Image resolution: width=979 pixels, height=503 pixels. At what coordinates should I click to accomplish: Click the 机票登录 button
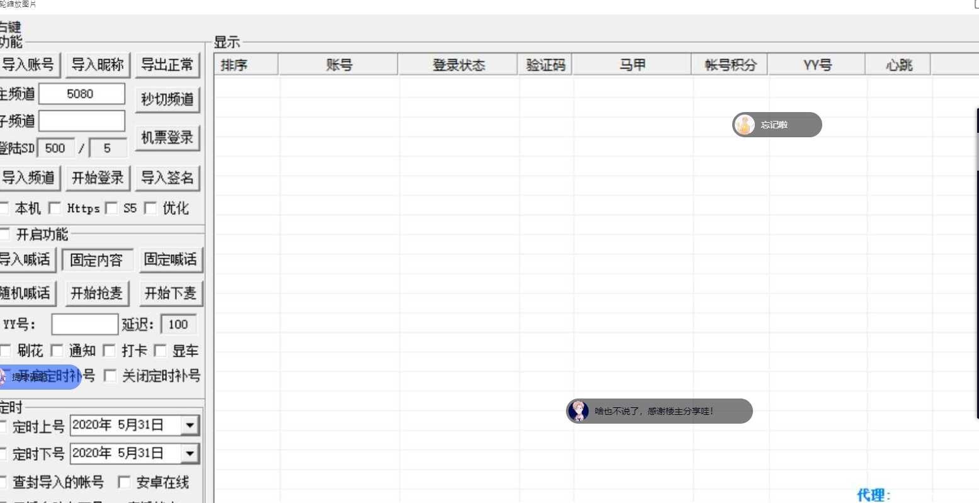coord(167,138)
